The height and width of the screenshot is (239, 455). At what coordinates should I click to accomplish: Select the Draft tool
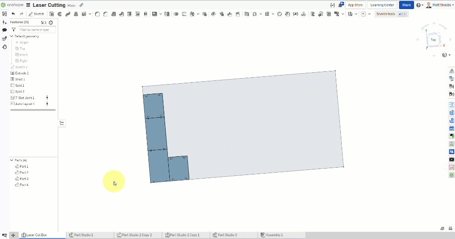(113, 14)
